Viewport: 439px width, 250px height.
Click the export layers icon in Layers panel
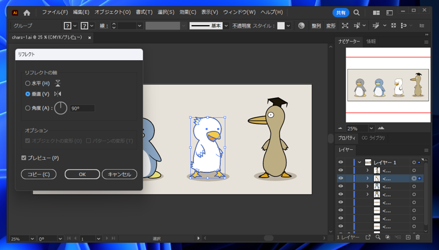(368, 237)
